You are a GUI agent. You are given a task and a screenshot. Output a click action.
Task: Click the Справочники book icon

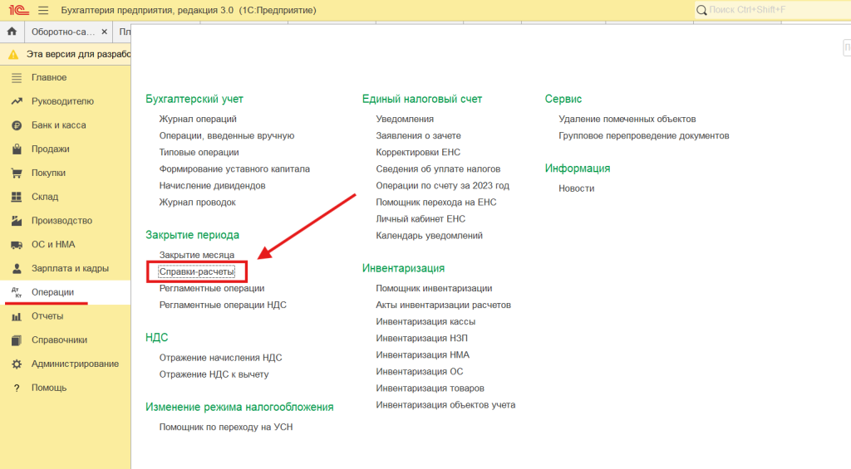[17, 340]
